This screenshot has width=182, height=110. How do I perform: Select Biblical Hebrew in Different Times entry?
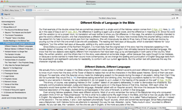[19, 49]
